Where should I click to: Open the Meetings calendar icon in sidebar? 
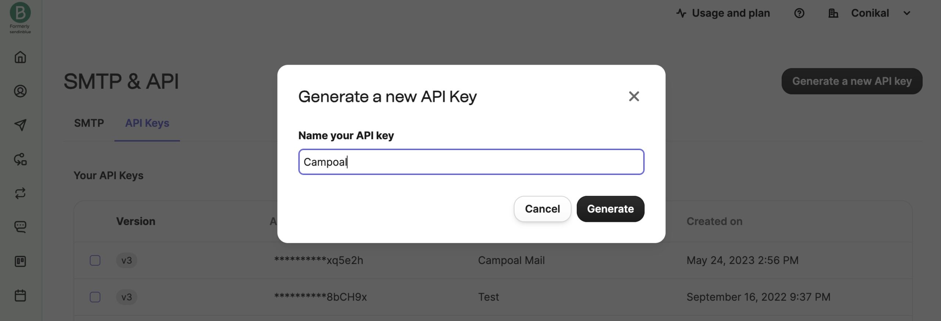click(x=20, y=295)
